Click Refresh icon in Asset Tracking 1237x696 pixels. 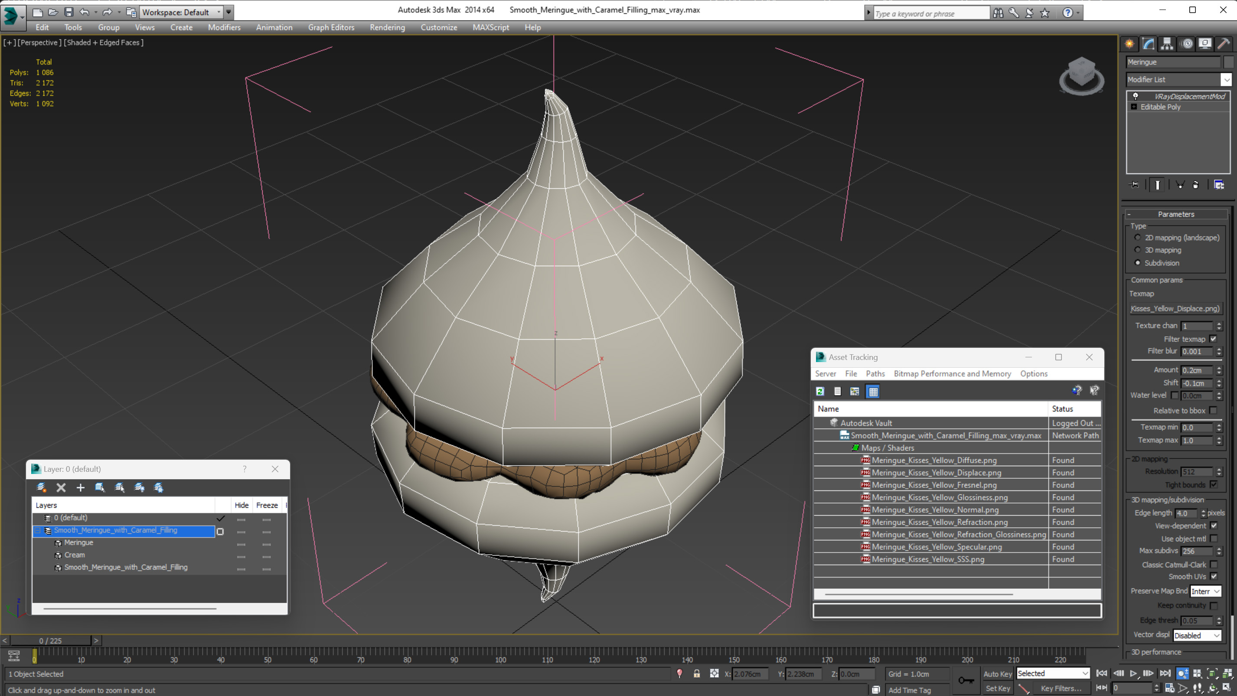click(820, 392)
